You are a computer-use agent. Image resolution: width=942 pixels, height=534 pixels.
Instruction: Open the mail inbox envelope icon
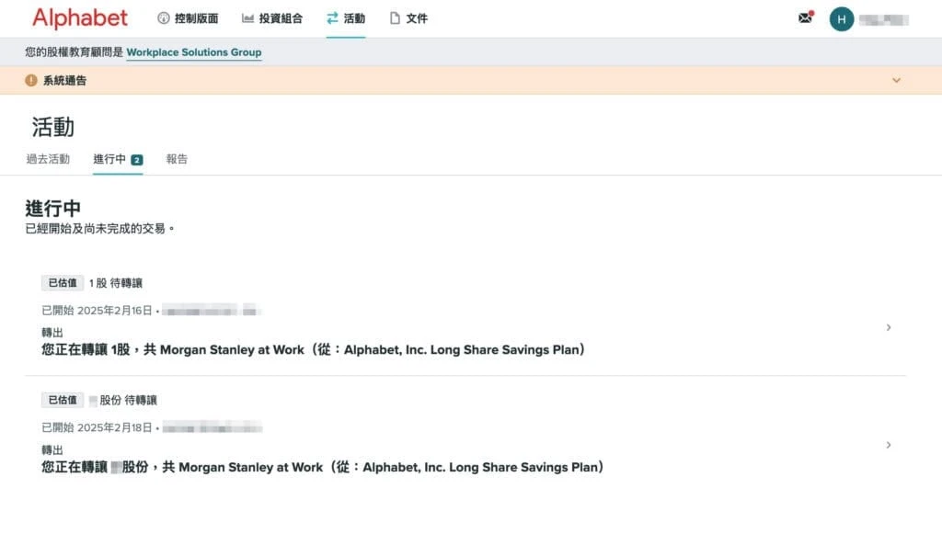[806, 18]
